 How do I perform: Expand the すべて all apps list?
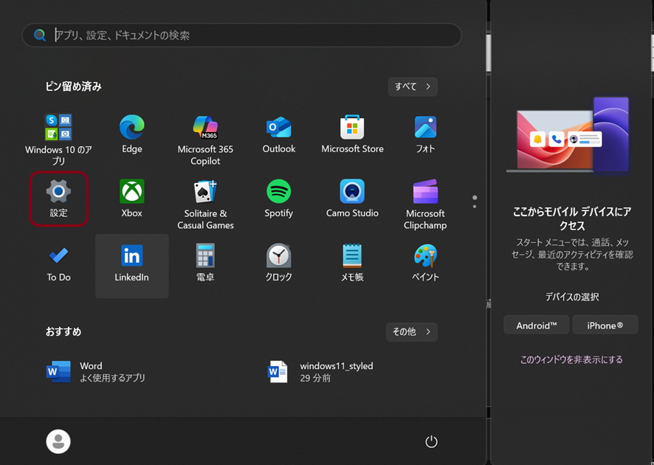tap(413, 86)
